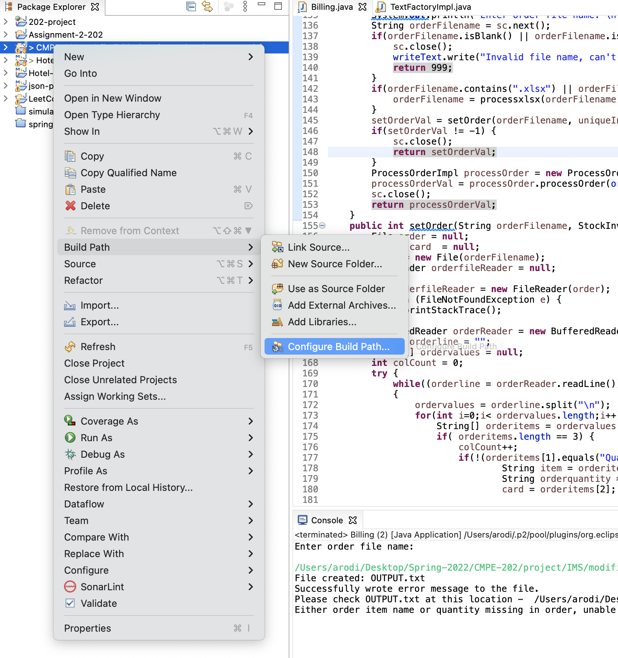Close the Package Explorer view tab
This screenshot has height=658, width=618.
(x=95, y=7)
